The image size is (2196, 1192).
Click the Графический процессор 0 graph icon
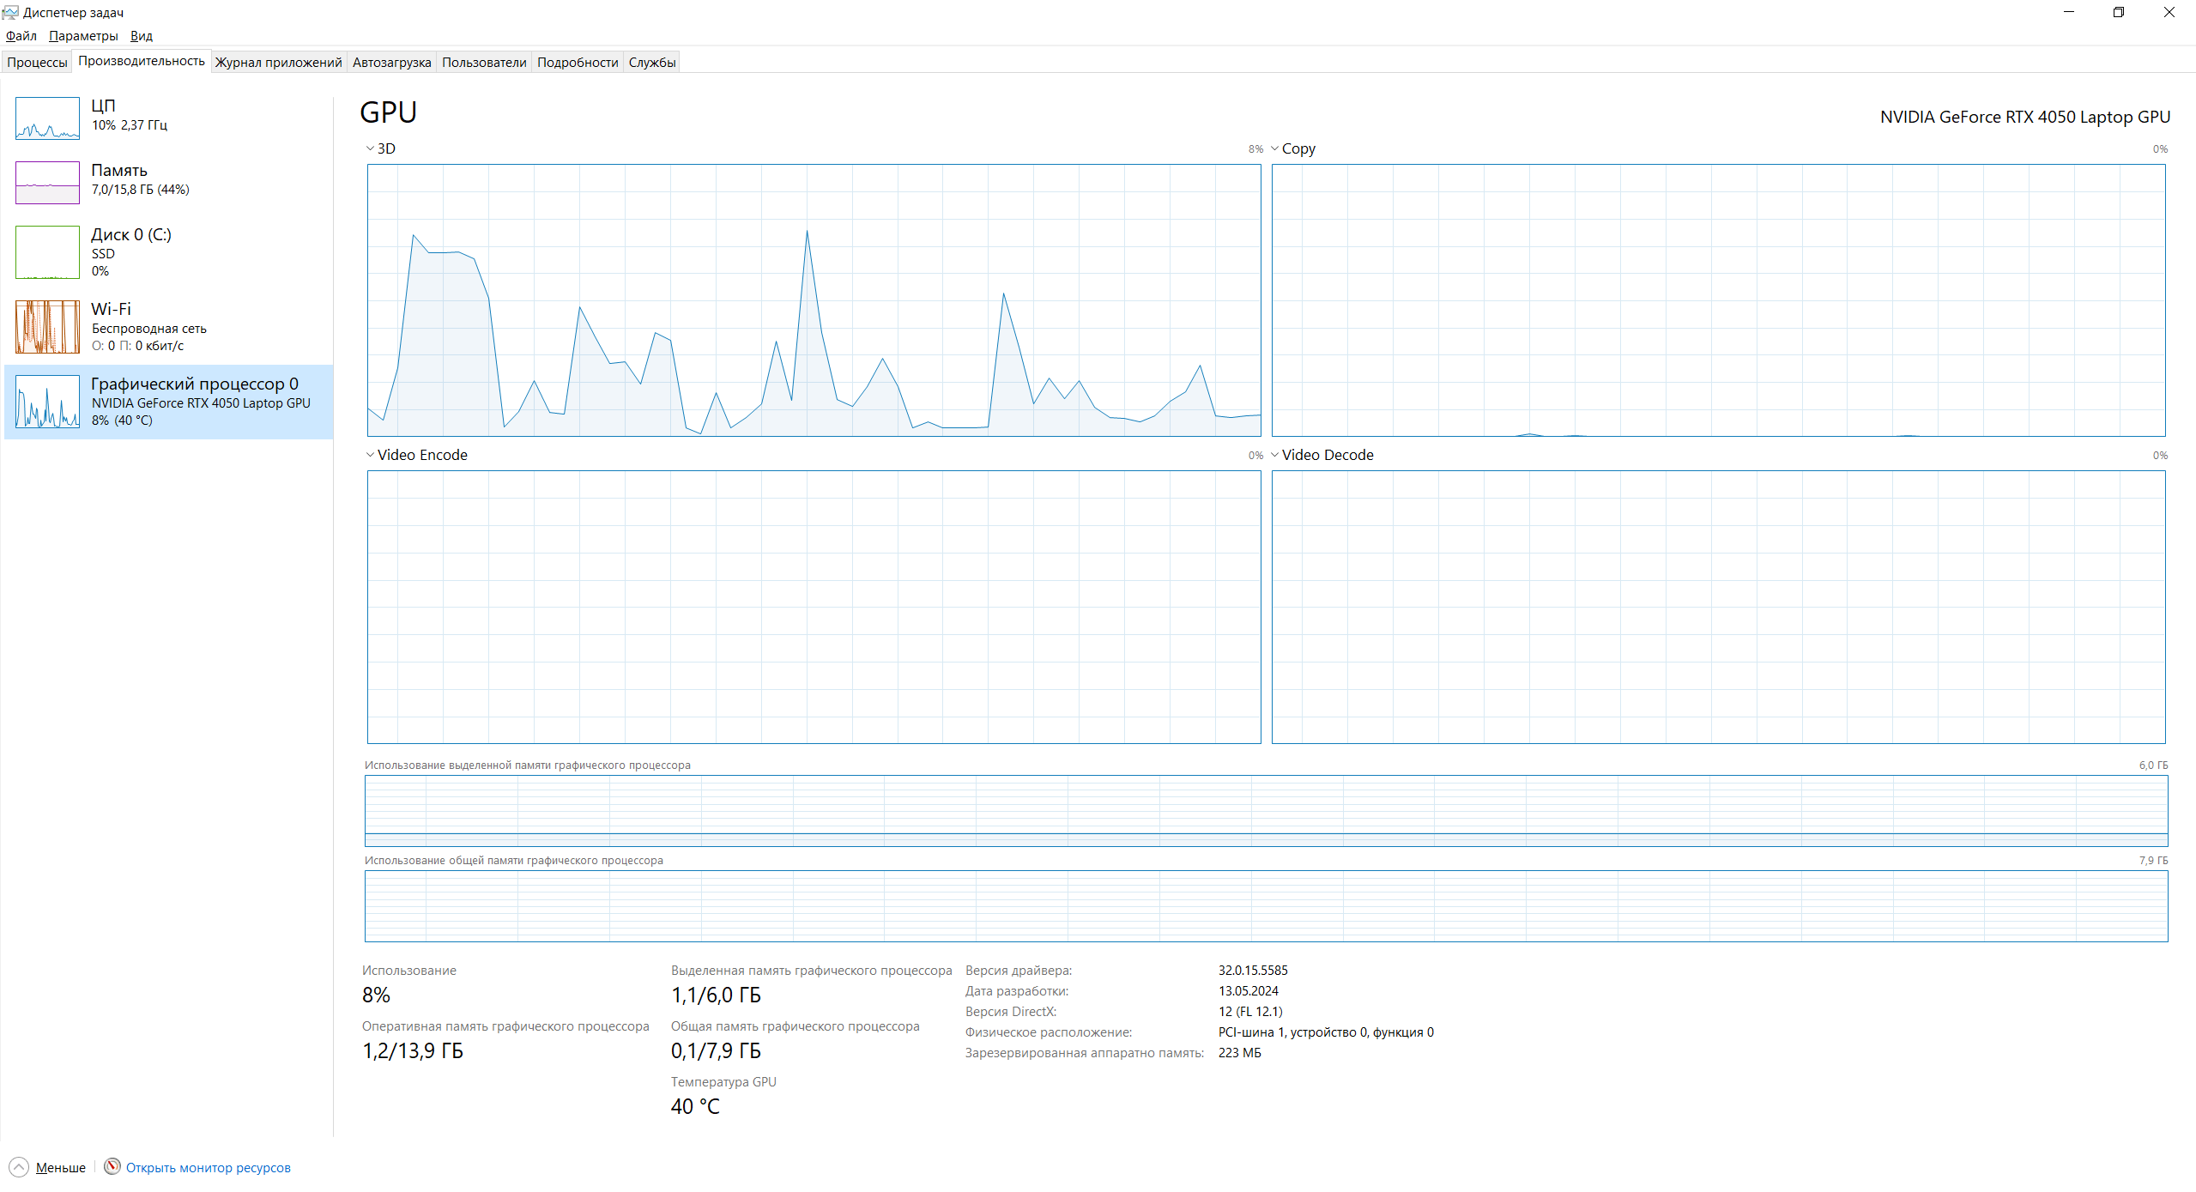[47, 402]
